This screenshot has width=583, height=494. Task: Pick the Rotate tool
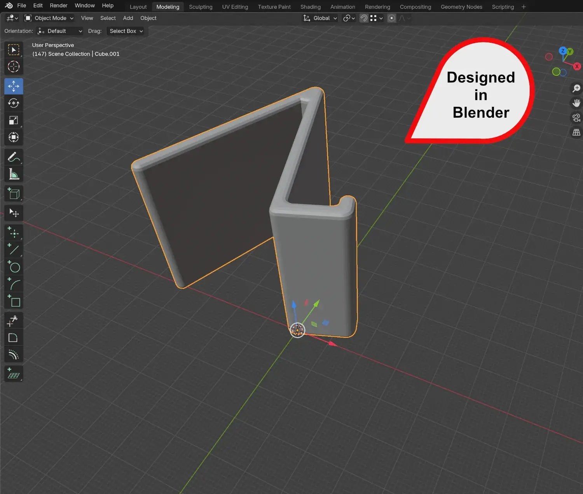coord(14,103)
